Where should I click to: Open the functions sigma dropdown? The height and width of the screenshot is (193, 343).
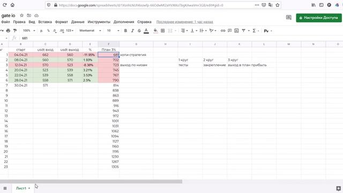(256, 31)
